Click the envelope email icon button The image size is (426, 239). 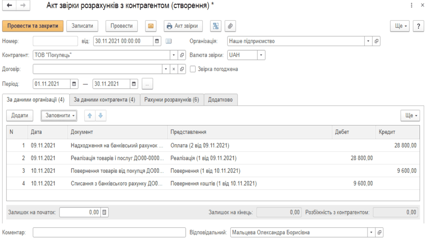click(150, 26)
